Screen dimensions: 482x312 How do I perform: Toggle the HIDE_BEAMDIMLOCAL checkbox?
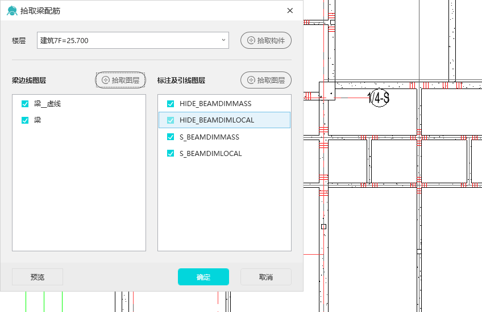[x=171, y=120]
